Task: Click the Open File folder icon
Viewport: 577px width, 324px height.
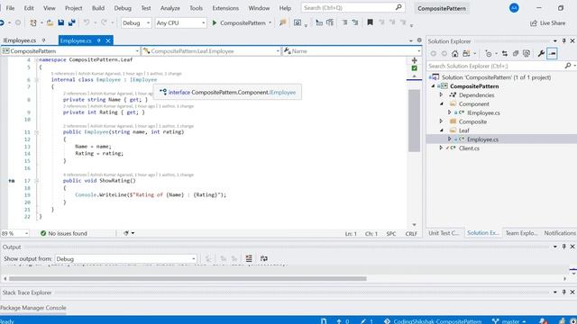Action: coord(50,22)
